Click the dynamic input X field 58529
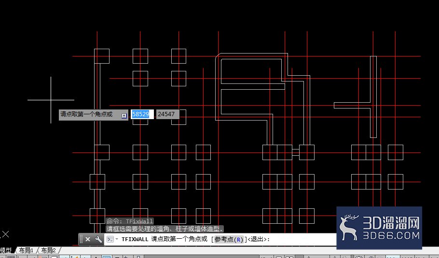 (x=142, y=114)
